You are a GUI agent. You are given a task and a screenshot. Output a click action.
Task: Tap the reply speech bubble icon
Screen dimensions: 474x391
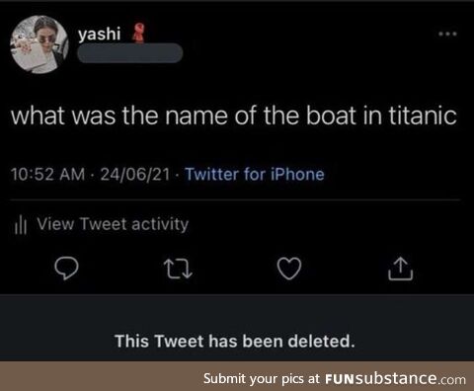(x=66, y=269)
